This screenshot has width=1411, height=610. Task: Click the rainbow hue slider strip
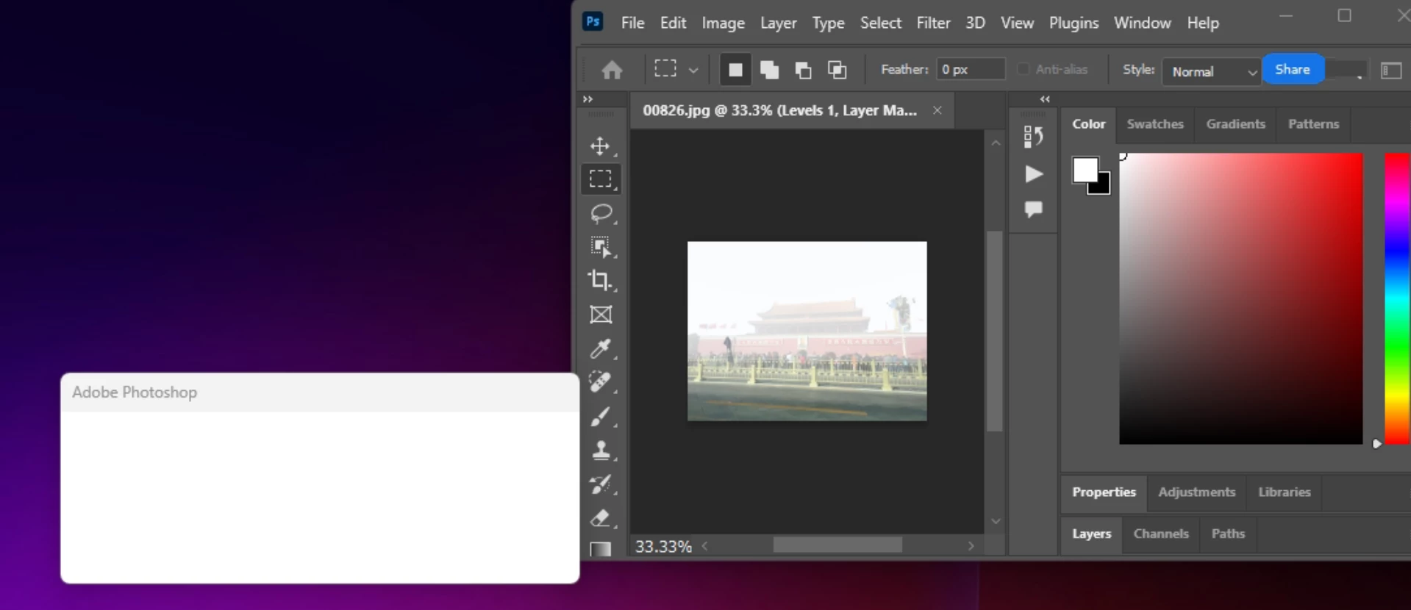(x=1397, y=298)
